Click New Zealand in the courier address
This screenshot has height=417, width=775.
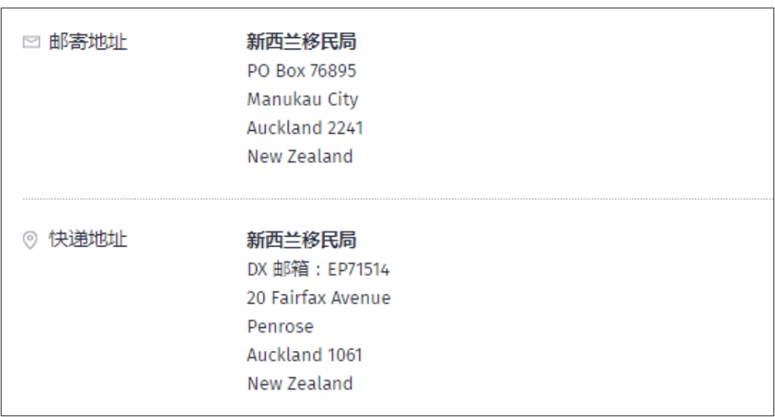tap(300, 384)
